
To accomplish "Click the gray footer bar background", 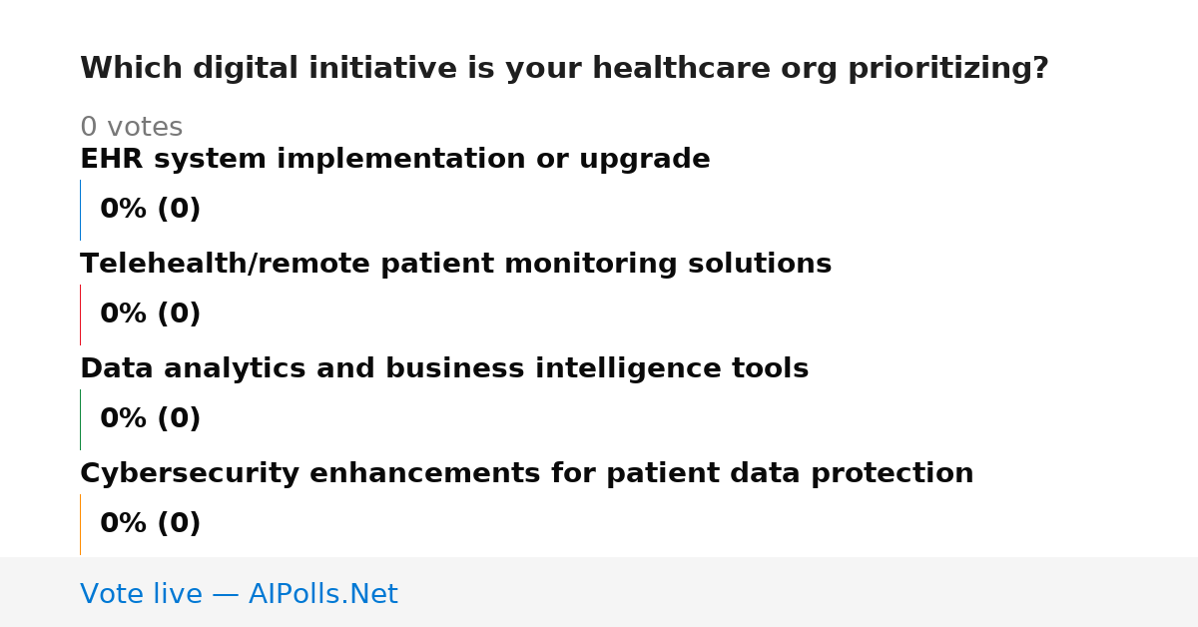I will coord(799,592).
